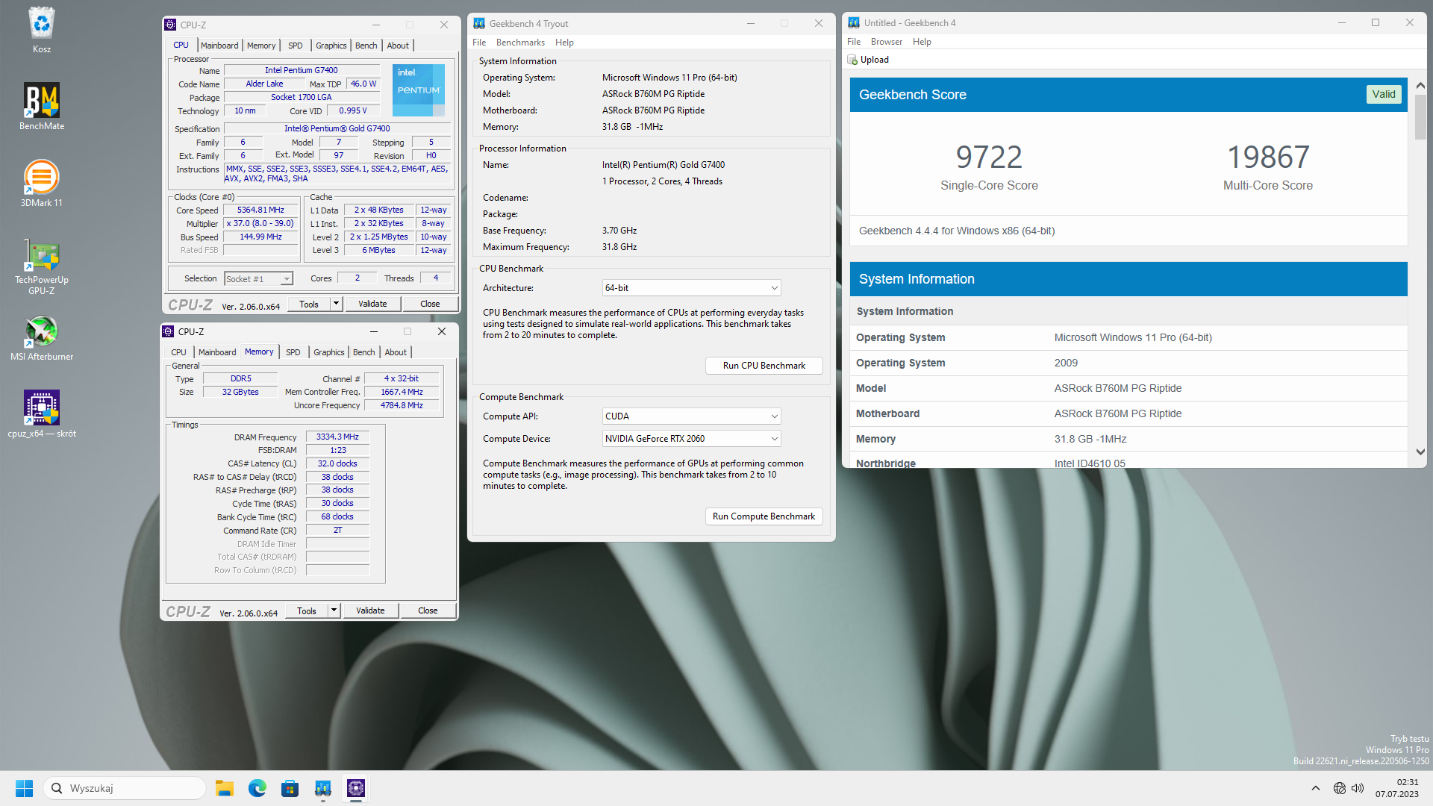Click Run CPU Benchmark button
1433x806 pixels.
(764, 366)
